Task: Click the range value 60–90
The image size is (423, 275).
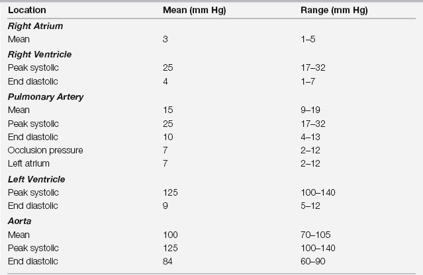Action: click(x=312, y=262)
